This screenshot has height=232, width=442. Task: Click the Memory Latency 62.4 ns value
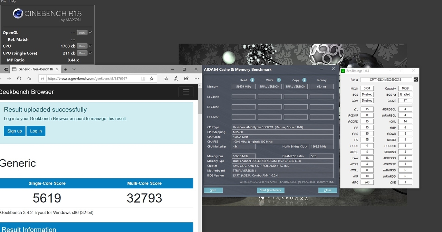(321, 86)
